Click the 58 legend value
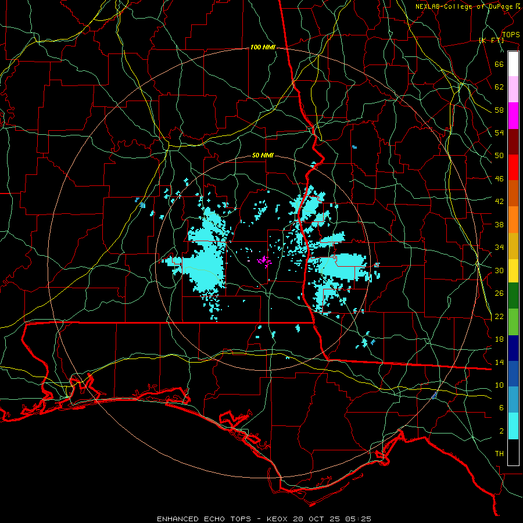523x523 pixels. [499, 110]
